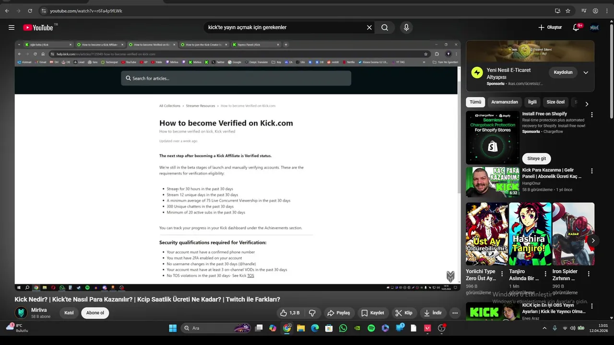This screenshot has height=345, width=614.
Task: Click the taskbar Ara search box
Action: [217, 328]
